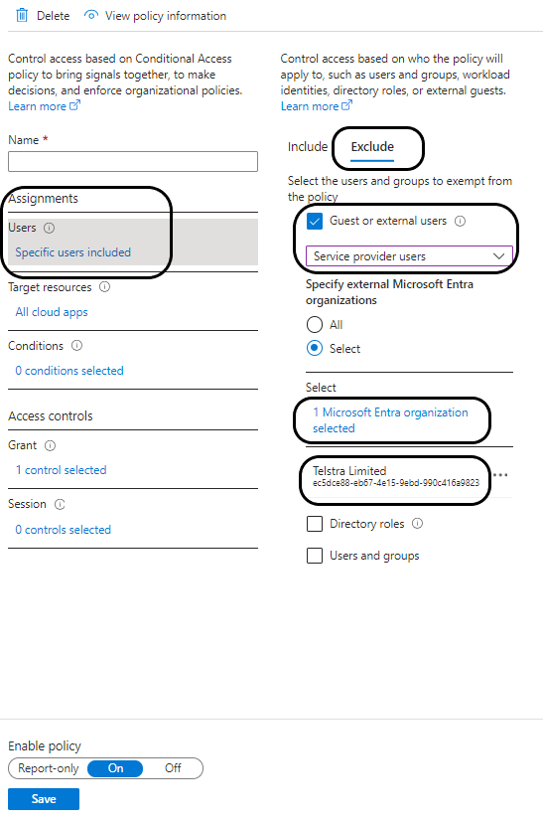Click the info icon next to Directory roles
Screen dimensions: 543x821
tap(418, 524)
